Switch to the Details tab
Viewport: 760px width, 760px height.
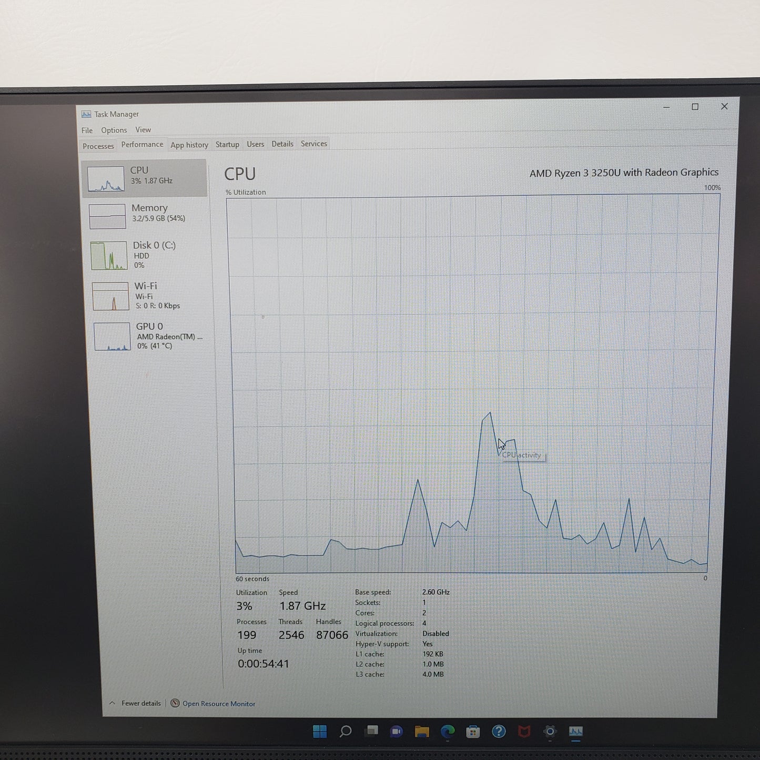tap(282, 144)
